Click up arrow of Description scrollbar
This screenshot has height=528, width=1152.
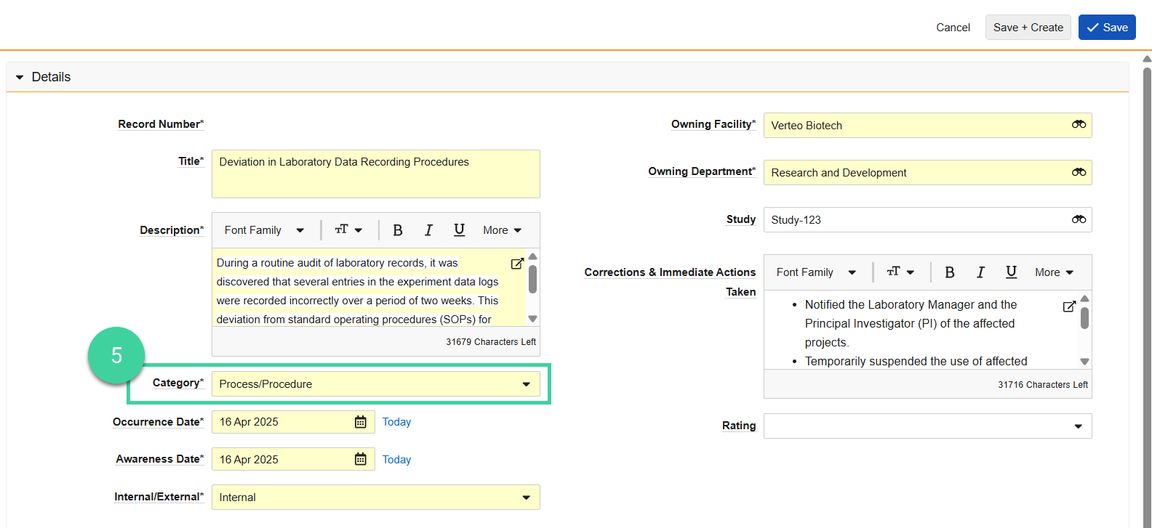[532, 256]
